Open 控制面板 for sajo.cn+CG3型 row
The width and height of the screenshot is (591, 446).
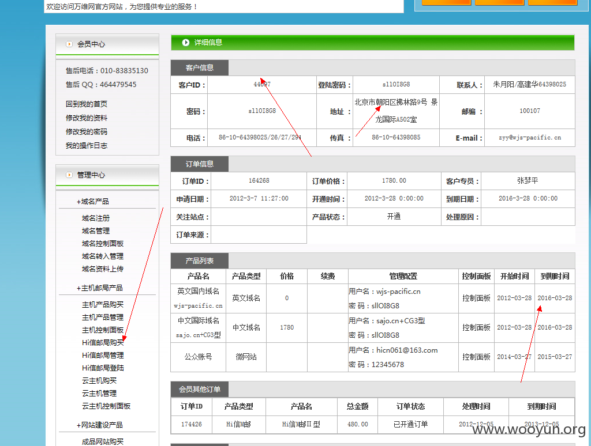click(x=476, y=327)
